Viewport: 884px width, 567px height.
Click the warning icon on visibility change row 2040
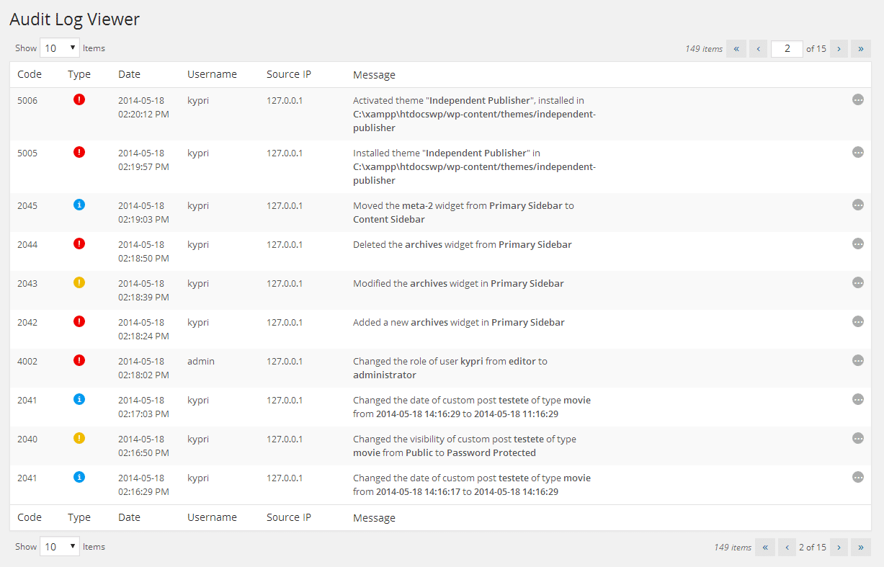pos(79,438)
